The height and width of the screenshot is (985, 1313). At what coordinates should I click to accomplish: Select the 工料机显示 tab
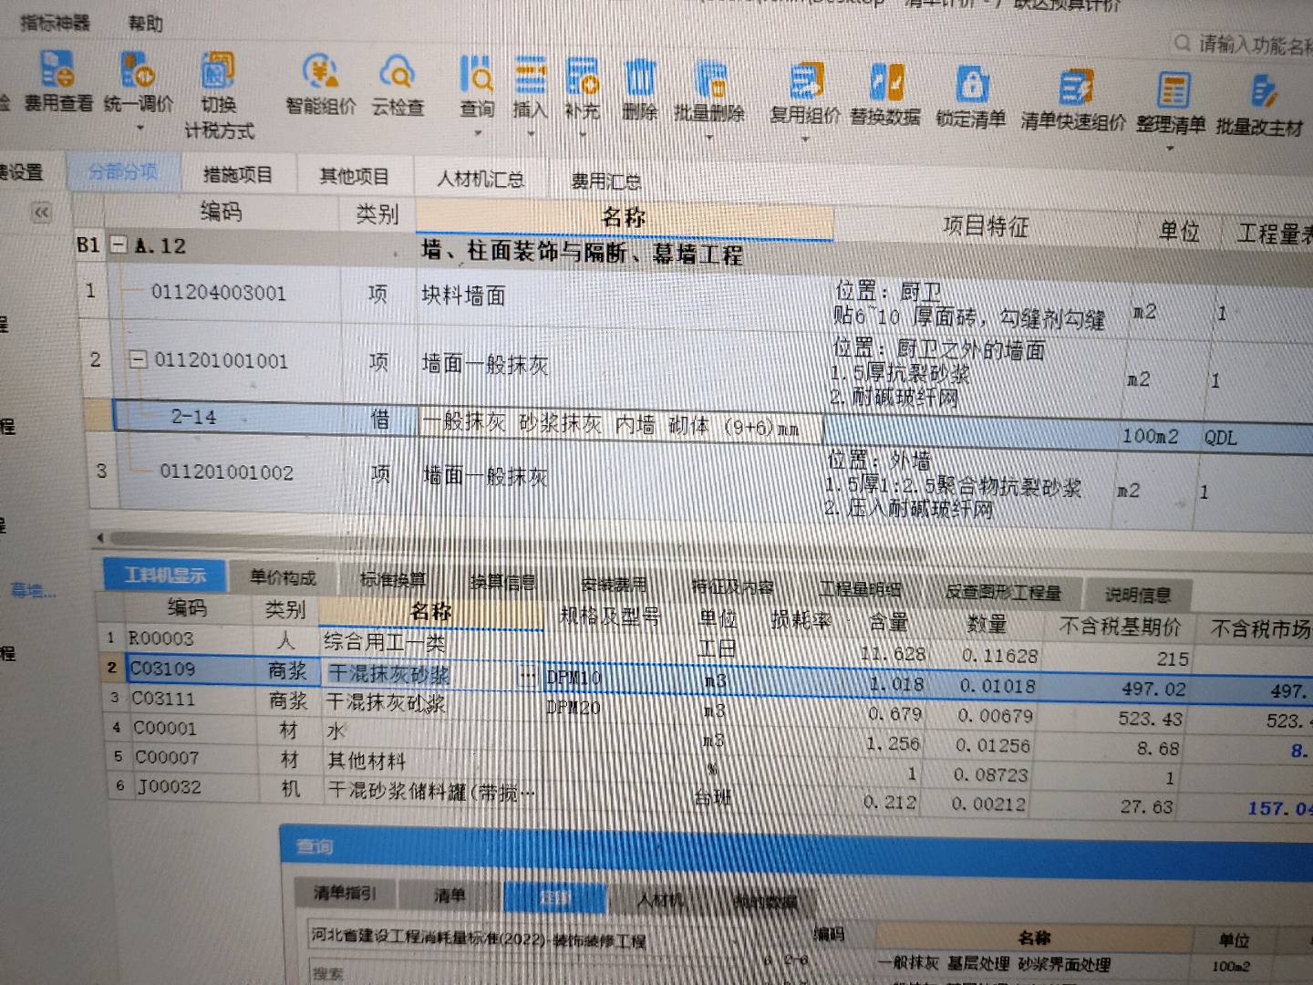tap(165, 575)
